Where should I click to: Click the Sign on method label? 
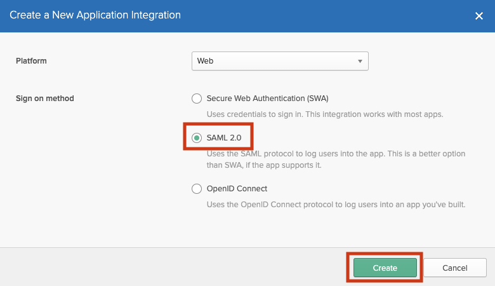[45, 99]
